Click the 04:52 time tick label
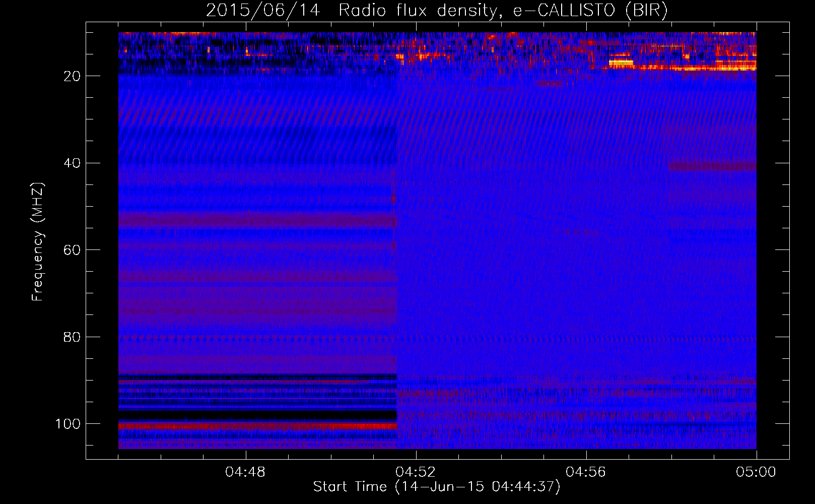This screenshot has height=504, width=815. (416, 472)
